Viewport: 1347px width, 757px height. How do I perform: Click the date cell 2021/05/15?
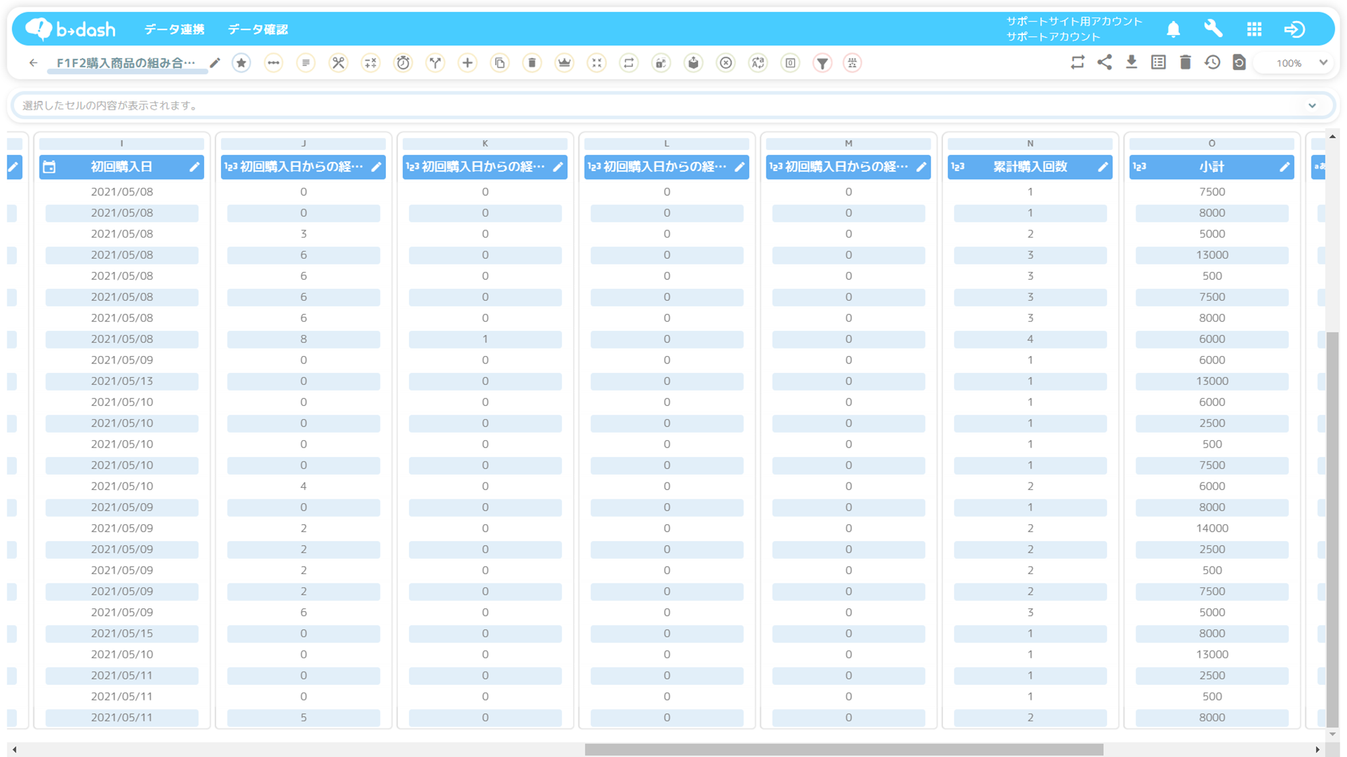(x=122, y=633)
